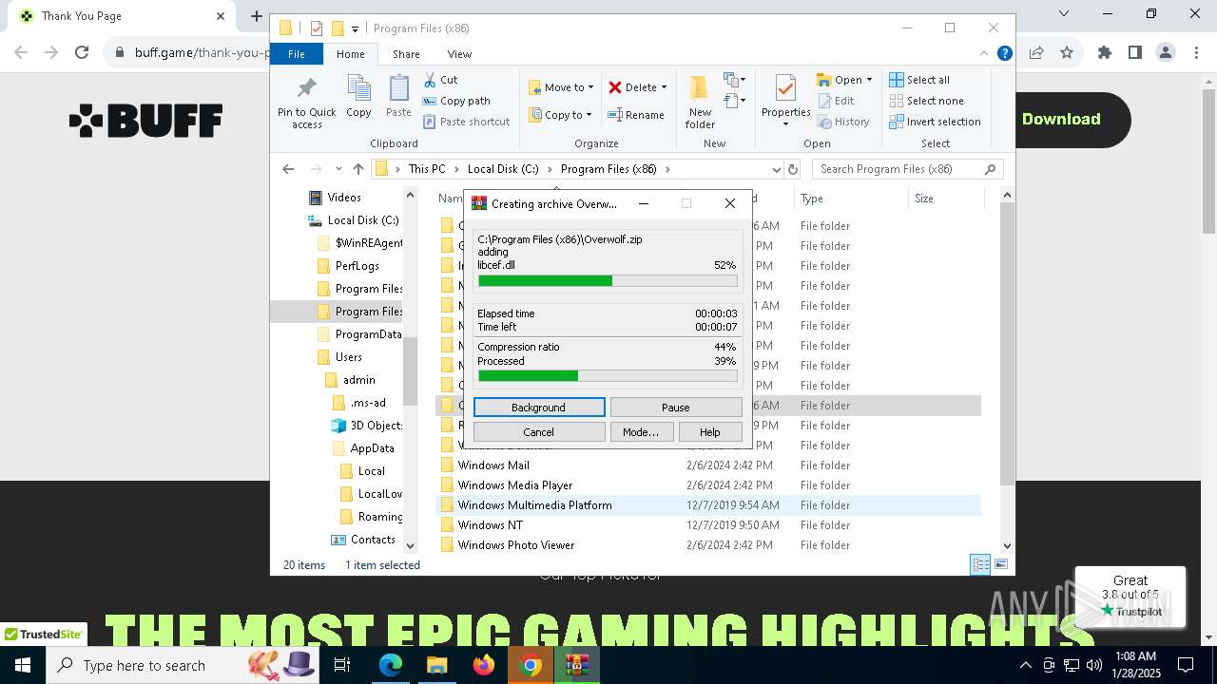Select the Cut scissors command

tap(441, 80)
